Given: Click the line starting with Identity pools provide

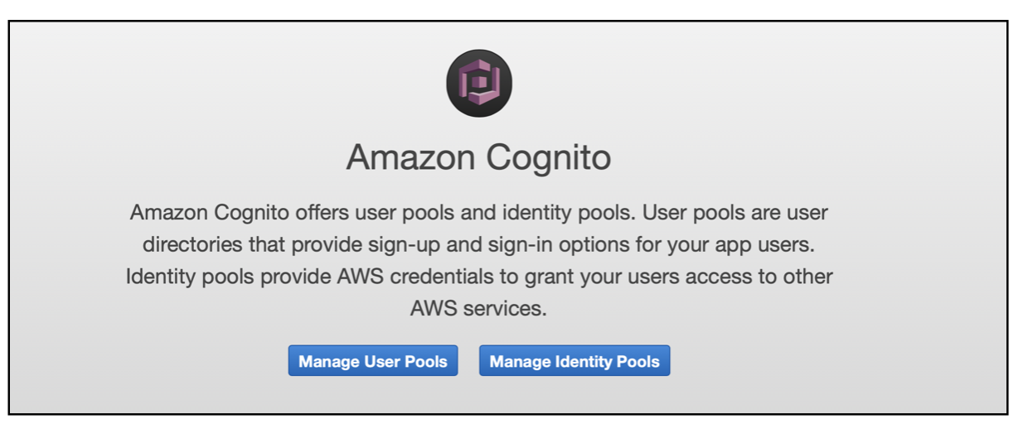Looking at the screenshot, I should tap(479, 277).
